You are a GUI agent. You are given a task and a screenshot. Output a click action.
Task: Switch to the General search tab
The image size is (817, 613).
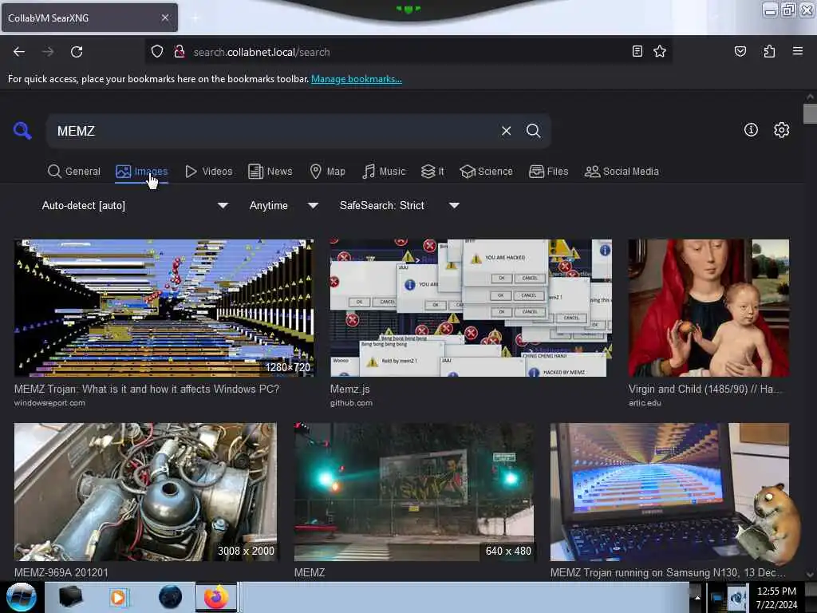73,172
